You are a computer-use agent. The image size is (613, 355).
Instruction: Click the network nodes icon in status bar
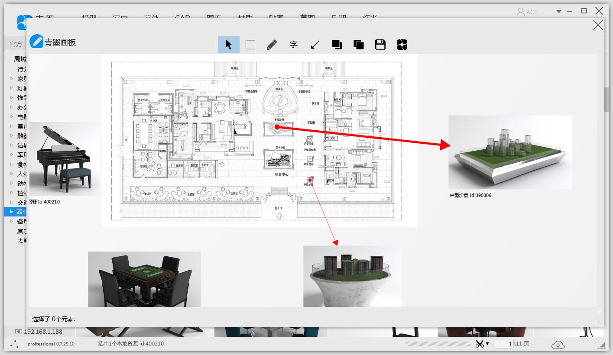pyautogui.click(x=15, y=344)
